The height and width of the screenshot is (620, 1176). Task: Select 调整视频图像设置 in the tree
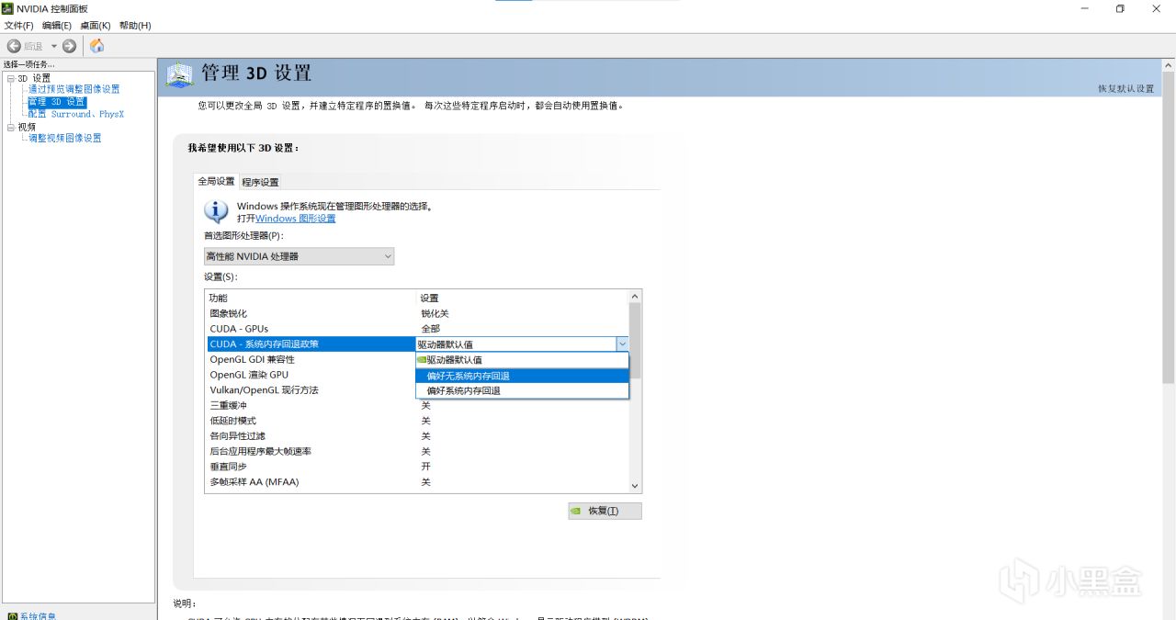click(x=64, y=138)
